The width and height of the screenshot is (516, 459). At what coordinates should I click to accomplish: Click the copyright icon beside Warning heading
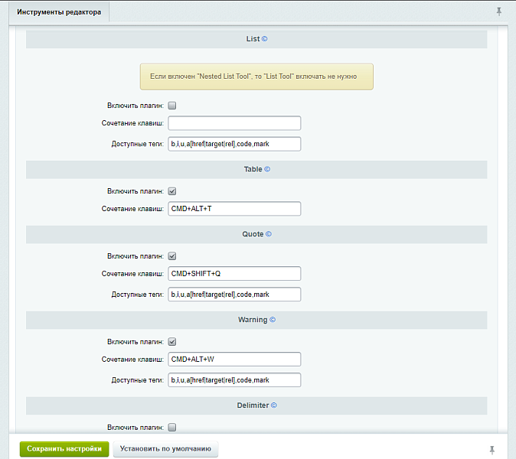pos(273,320)
